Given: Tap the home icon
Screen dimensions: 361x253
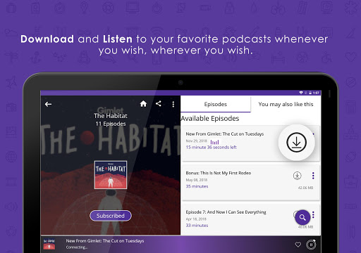Looking at the screenshot, I should pyautogui.click(x=143, y=103).
